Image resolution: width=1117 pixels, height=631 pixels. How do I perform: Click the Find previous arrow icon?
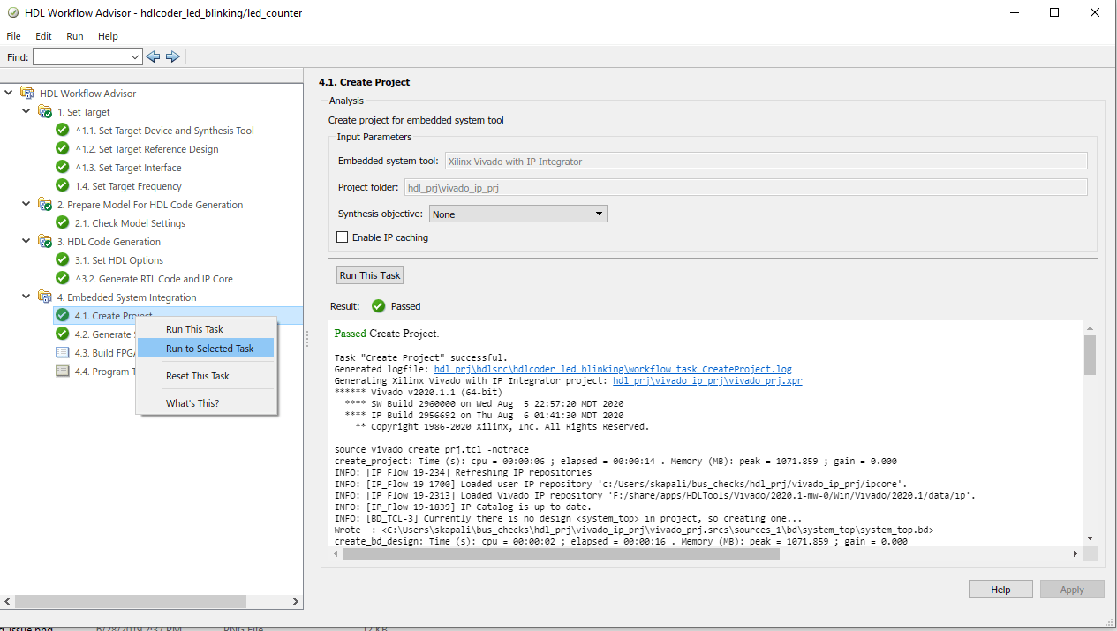point(153,56)
